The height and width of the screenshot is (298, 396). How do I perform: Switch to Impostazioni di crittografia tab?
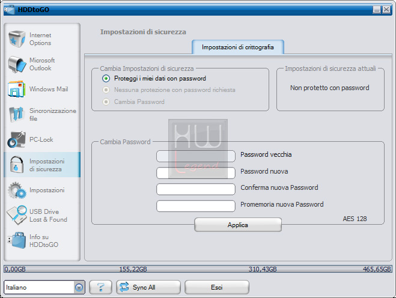click(238, 47)
